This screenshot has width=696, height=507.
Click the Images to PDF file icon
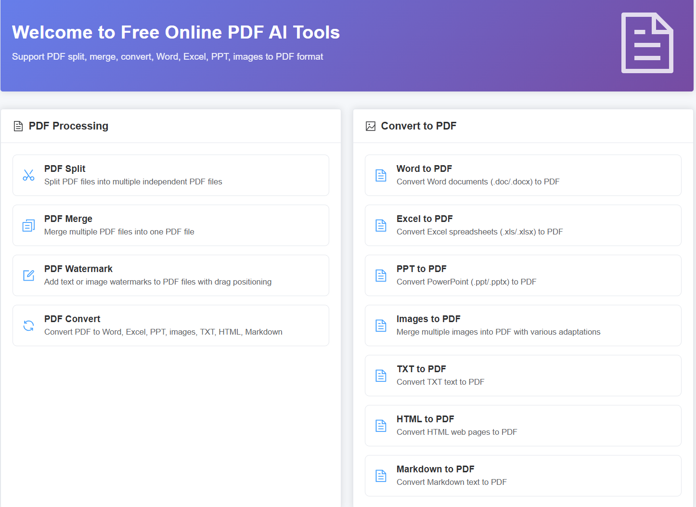381,325
